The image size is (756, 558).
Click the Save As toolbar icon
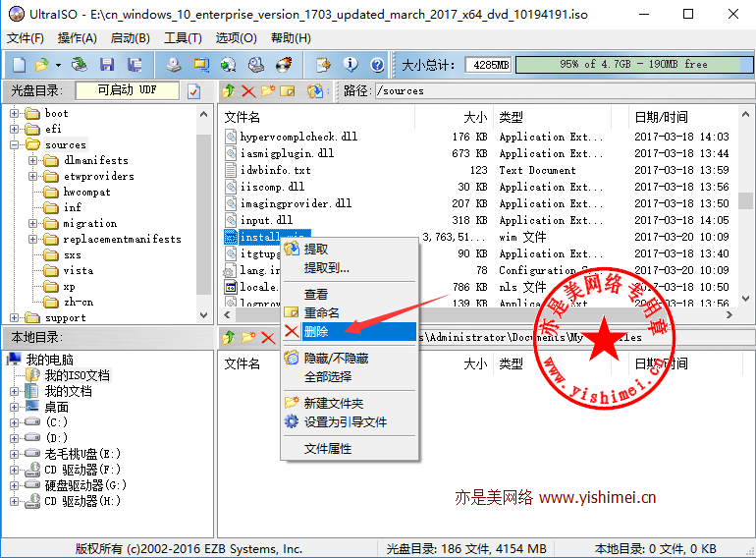coord(135,64)
